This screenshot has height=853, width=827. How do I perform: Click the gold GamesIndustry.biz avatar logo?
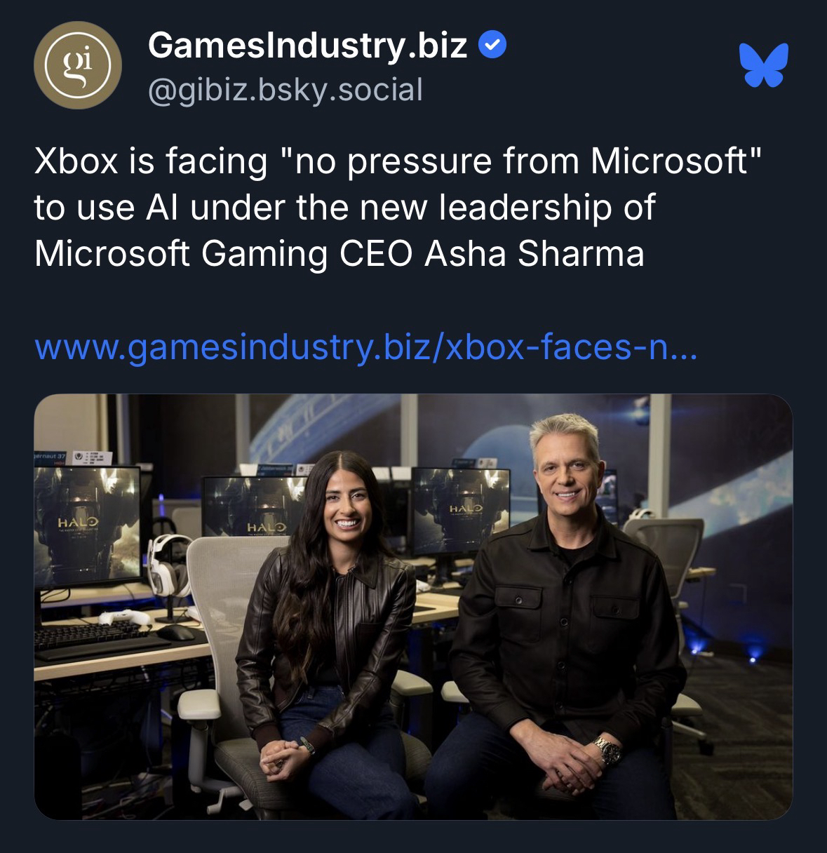77,65
